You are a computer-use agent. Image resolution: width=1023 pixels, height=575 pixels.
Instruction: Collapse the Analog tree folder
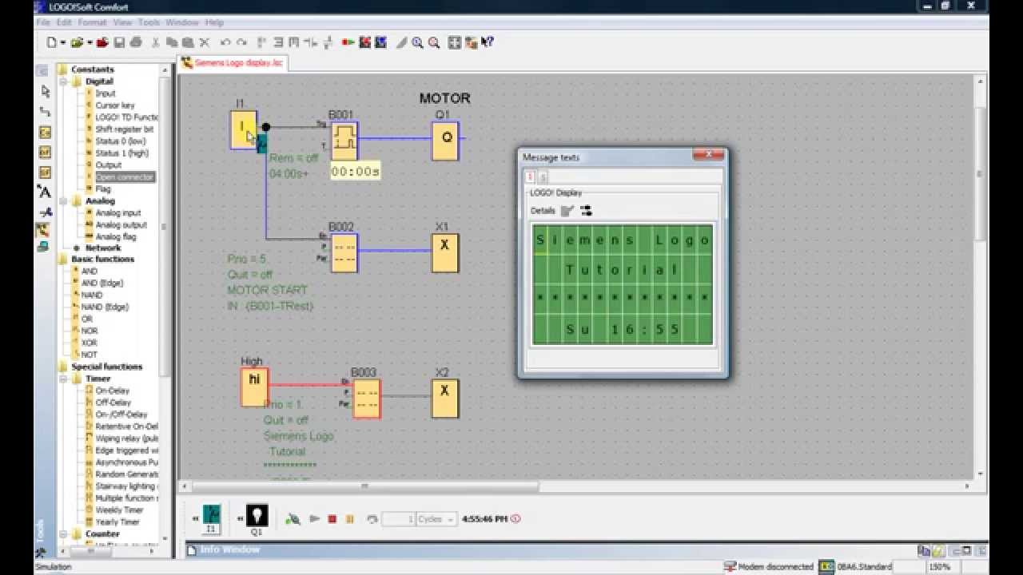[x=64, y=201]
